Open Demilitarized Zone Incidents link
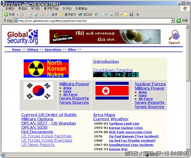The image size is (191, 158). click(131, 145)
